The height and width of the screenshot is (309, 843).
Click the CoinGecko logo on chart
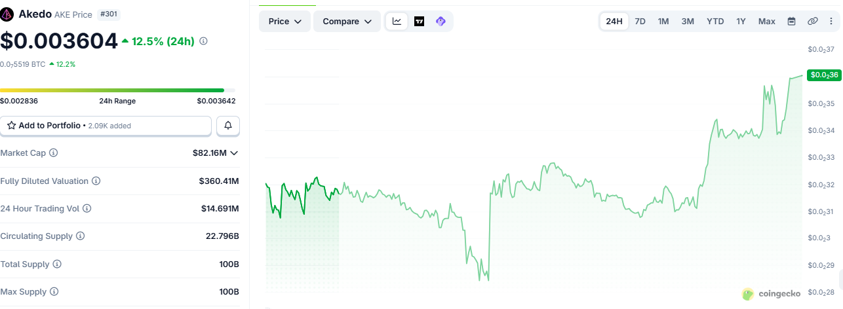[771, 294]
